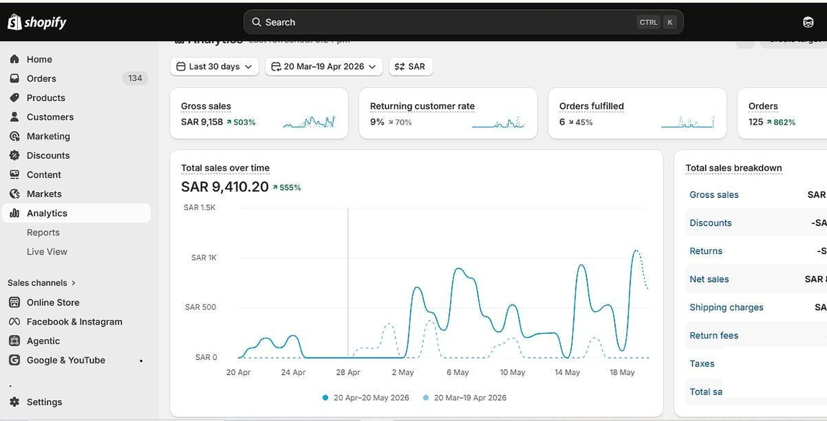Screen dimensions: 827x421
Task: Open the Gross sales metric card
Action: pyautogui.click(x=259, y=113)
